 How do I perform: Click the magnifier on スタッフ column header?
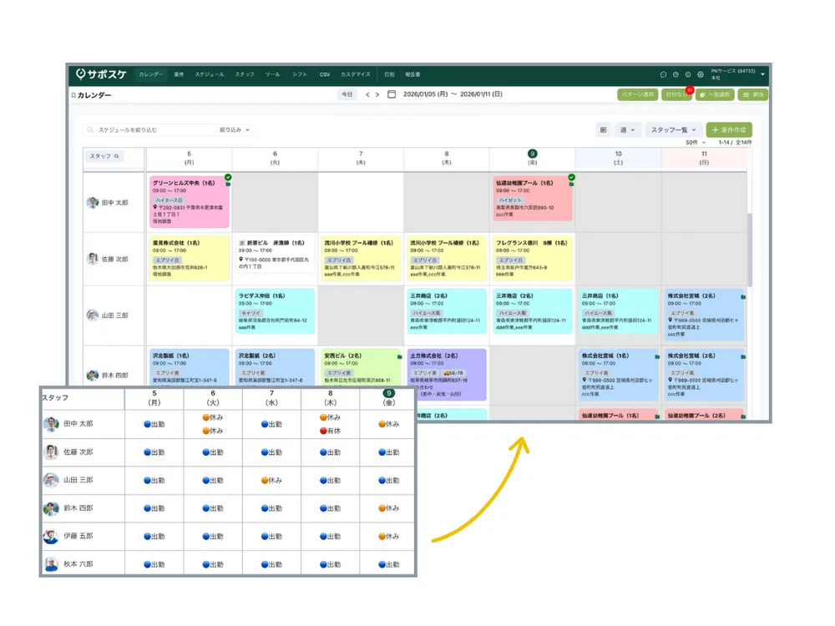(117, 157)
